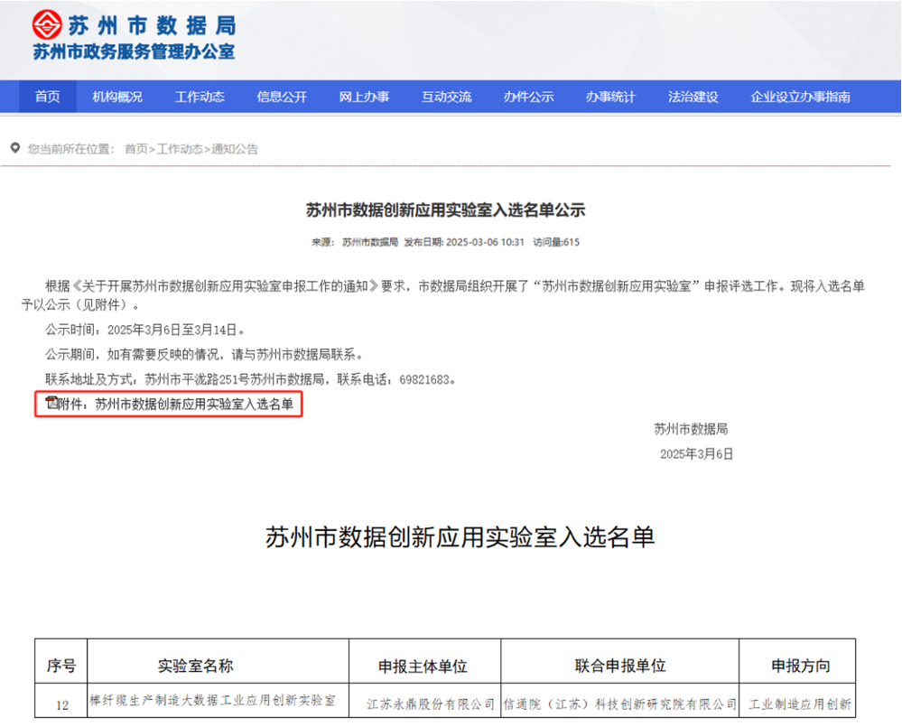The image size is (902, 727).
Task: Click the address 苏州市平泷路251号苏州市数据局
Action: pyautogui.click(x=234, y=379)
